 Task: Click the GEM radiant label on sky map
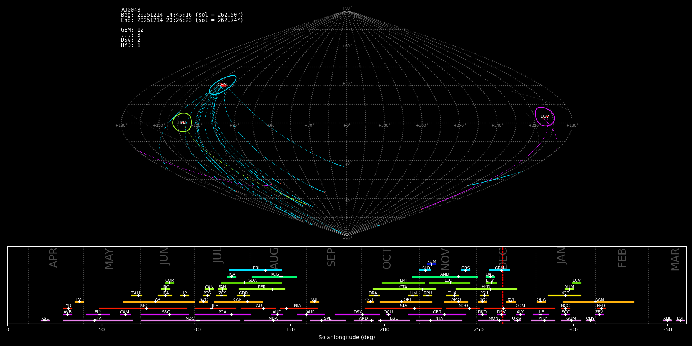pos(222,85)
